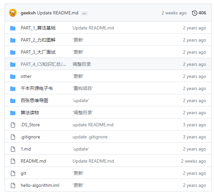214x195 pixels.
Task: Click the geekxh author name
Action: click(x=28, y=13)
